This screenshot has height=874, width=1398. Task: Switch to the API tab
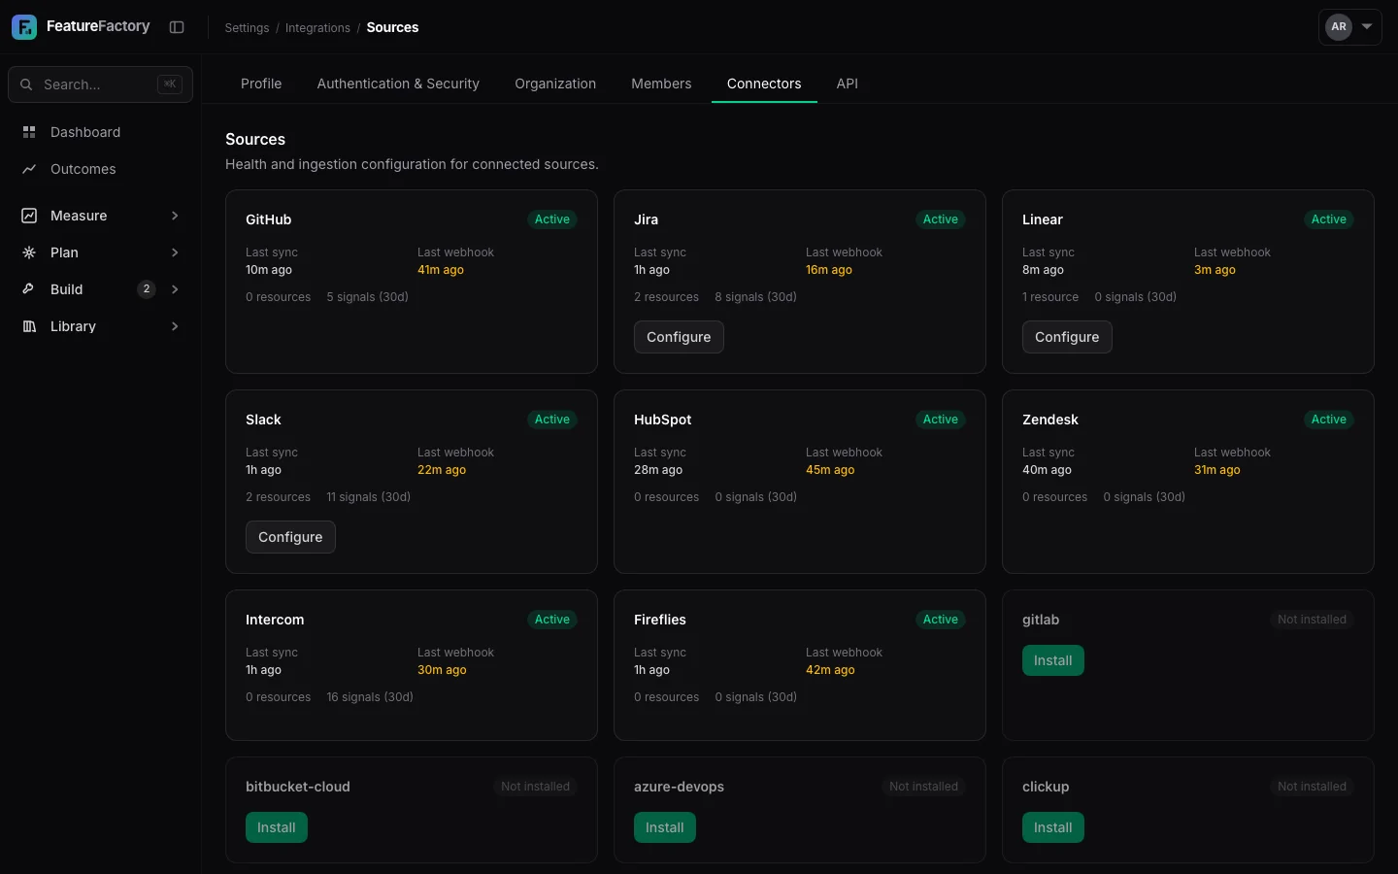click(848, 84)
